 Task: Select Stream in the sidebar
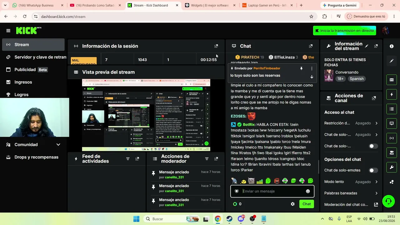(33, 45)
